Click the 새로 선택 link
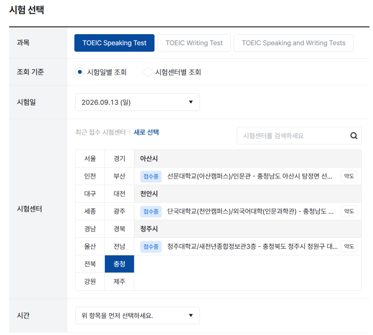This screenshot has width=373, height=335. point(146,132)
